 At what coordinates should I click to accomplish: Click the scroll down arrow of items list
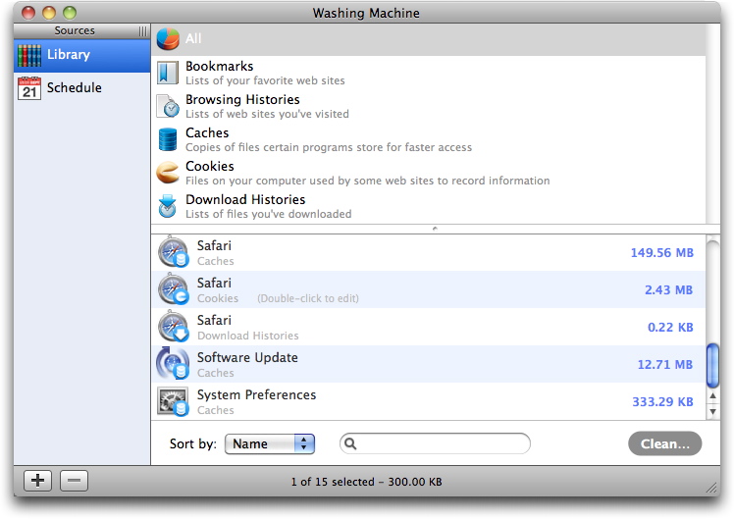(x=713, y=412)
